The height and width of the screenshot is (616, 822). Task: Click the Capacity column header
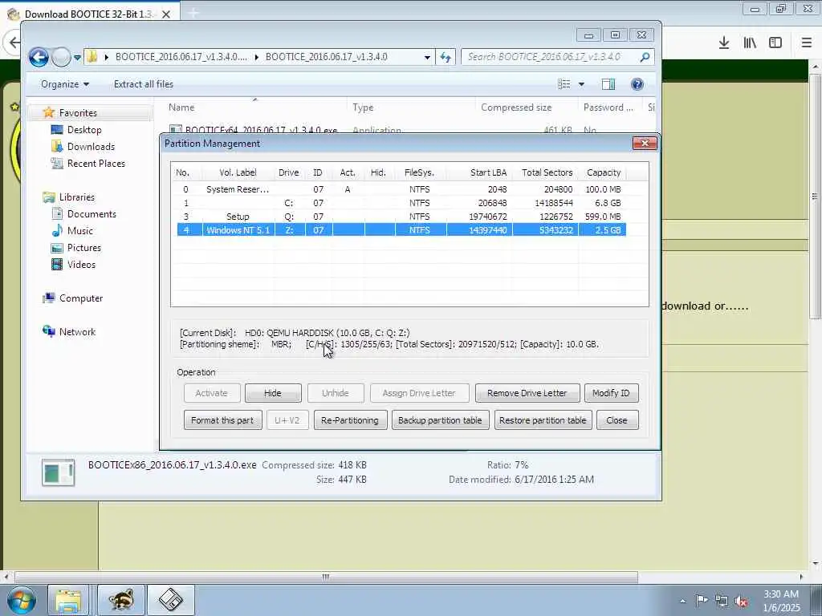(x=603, y=172)
